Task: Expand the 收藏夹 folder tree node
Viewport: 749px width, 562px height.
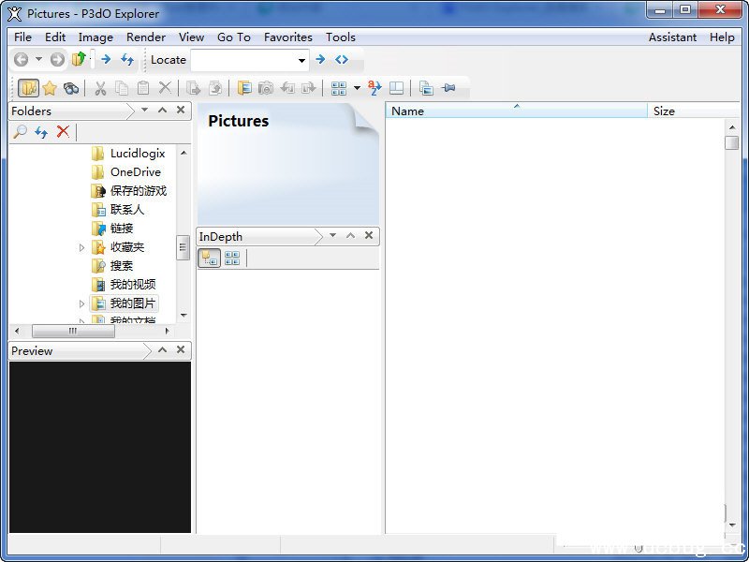Action: tap(81, 247)
